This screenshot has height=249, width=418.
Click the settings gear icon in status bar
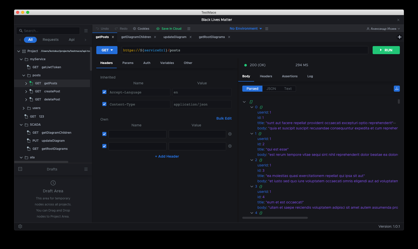coord(20,226)
